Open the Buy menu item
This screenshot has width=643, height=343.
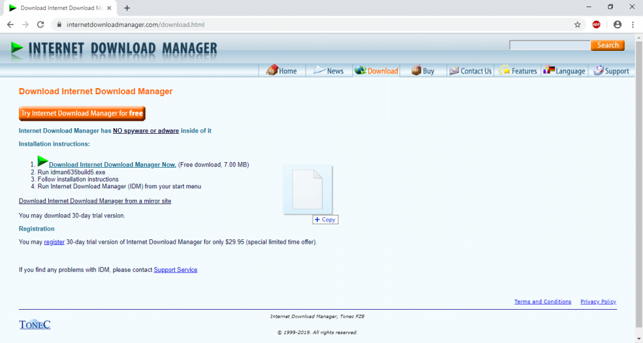[x=423, y=70]
